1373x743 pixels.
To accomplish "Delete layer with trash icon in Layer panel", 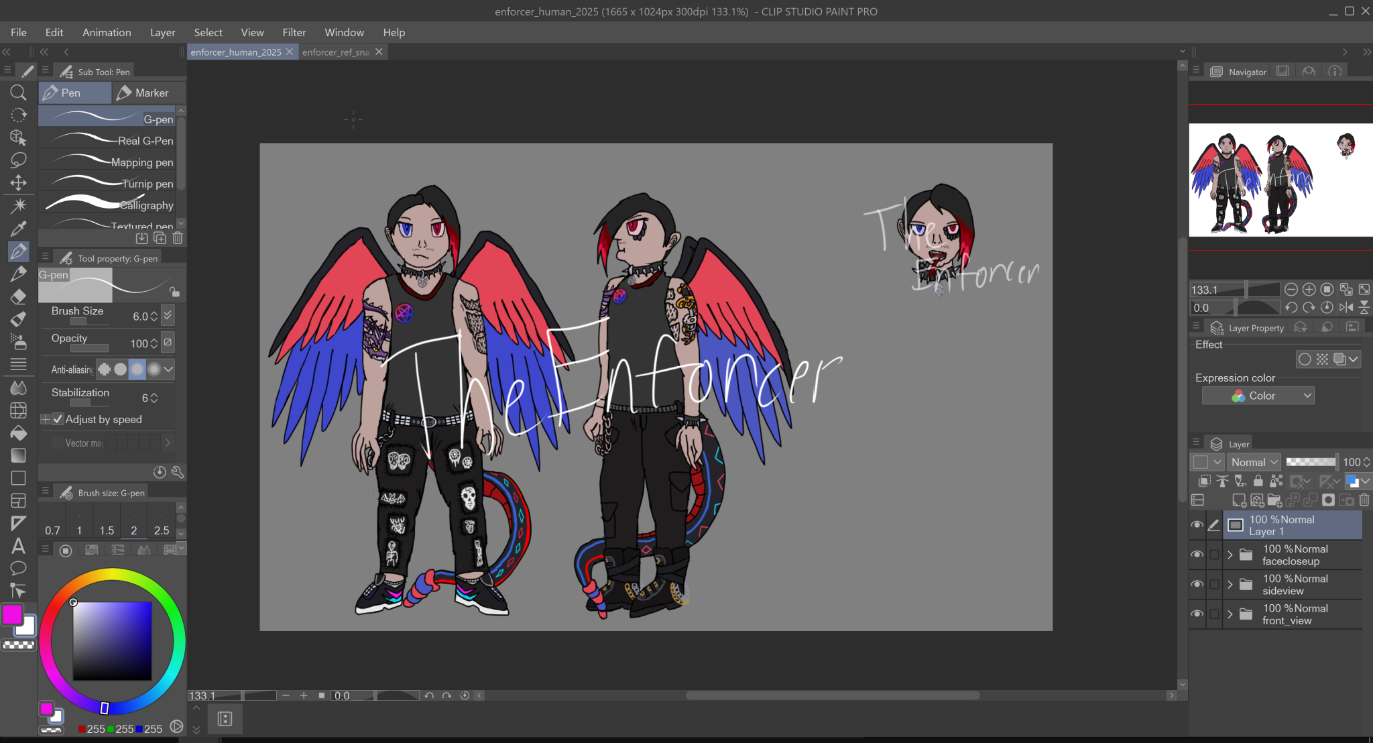I will [1364, 500].
